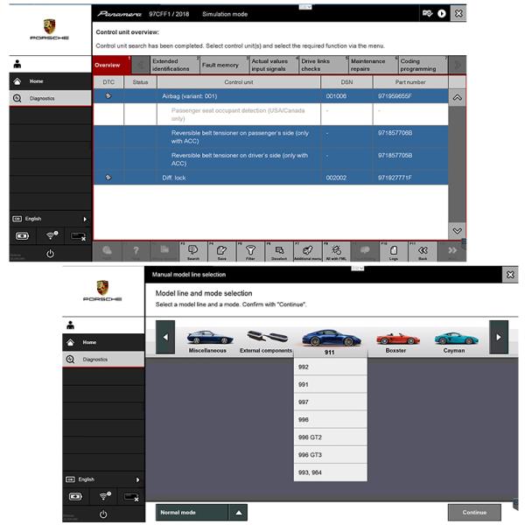The image size is (525, 525).
Task: Click the Deselect toolbar icon
Action: pyautogui.click(x=279, y=251)
